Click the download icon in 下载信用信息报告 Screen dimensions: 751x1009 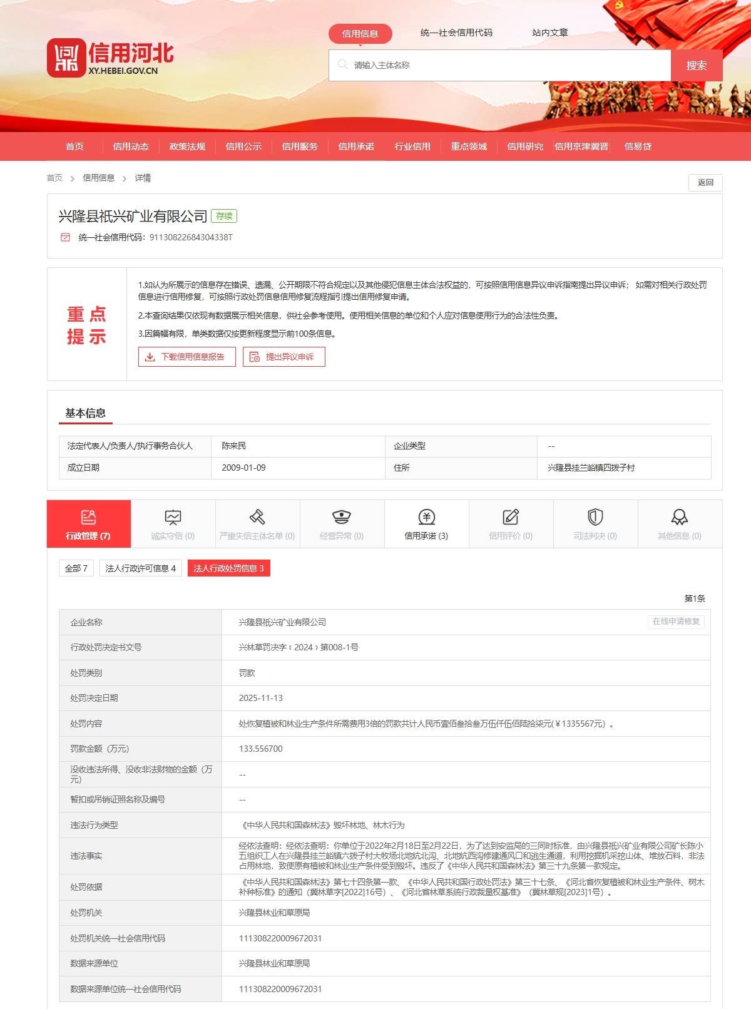coord(150,357)
